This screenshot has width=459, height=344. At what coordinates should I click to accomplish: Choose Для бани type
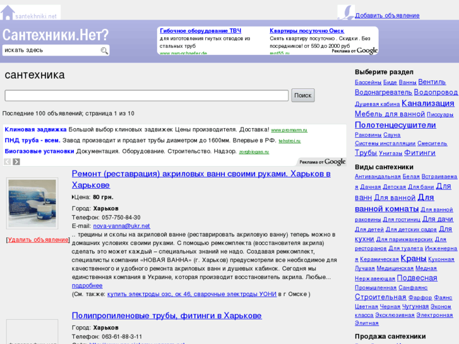[x=421, y=187]
